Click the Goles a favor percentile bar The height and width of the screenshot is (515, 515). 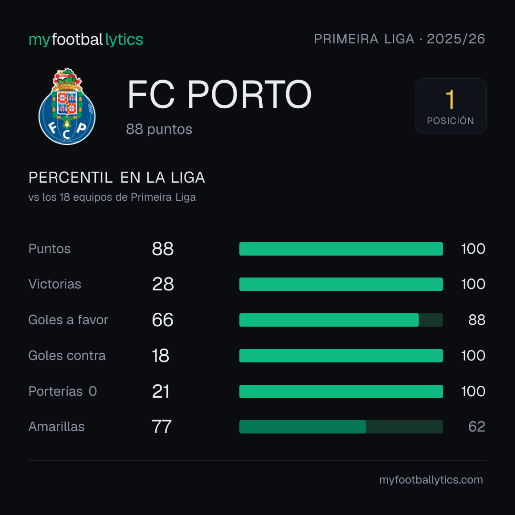point(341,320)
